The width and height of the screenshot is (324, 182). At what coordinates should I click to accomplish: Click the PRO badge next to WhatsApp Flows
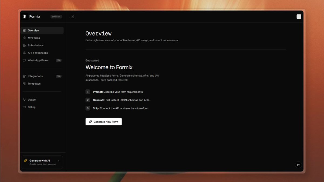59,60
